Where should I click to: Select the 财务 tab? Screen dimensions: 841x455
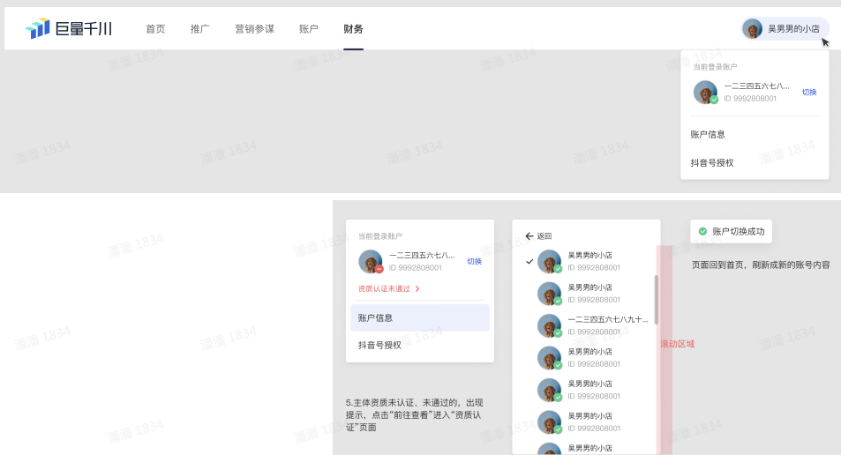353,29
